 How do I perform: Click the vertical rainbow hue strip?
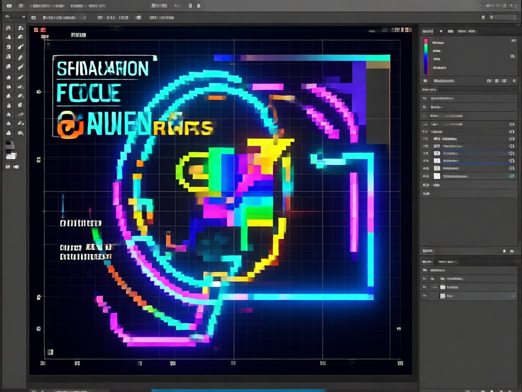click(426, 56)
